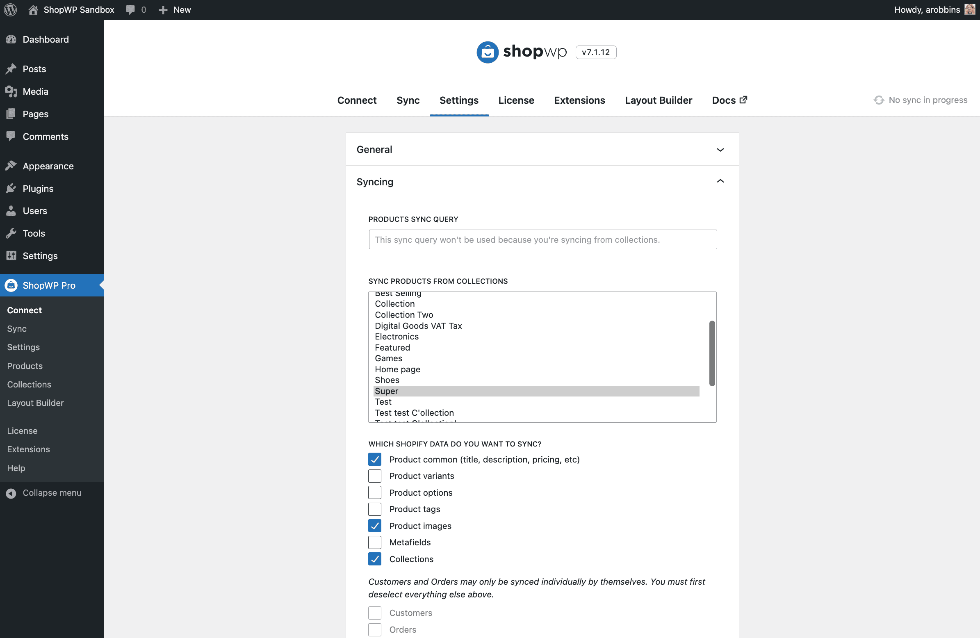980x638 pixels.
Task: Click the Collapse menu arrow icon
Action: (11, 493)
